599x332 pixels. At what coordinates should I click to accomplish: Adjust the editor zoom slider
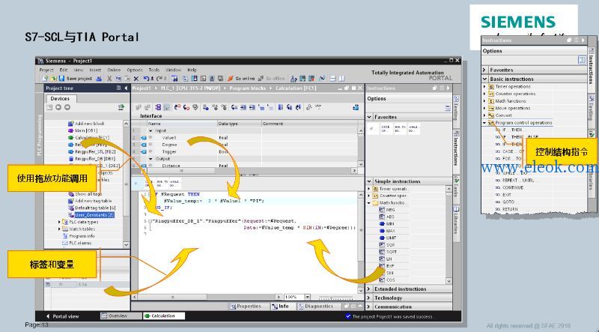(336, 298)
